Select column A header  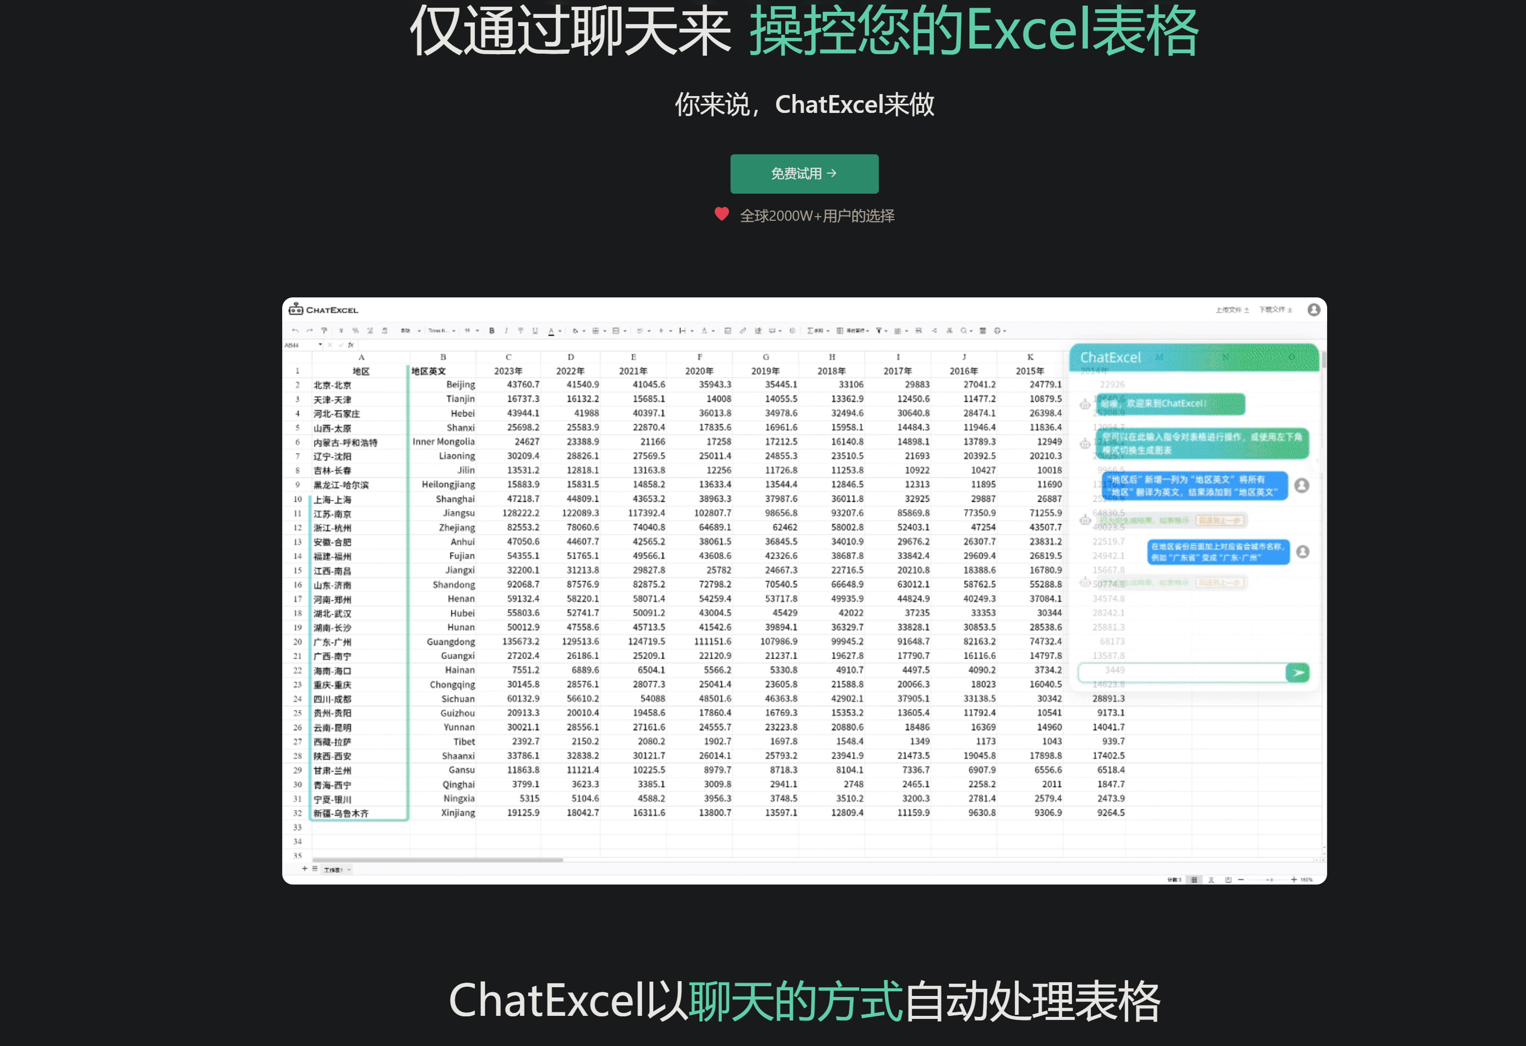[361, 357]
